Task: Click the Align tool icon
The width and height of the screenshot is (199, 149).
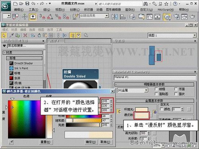Action: point(123,17)
